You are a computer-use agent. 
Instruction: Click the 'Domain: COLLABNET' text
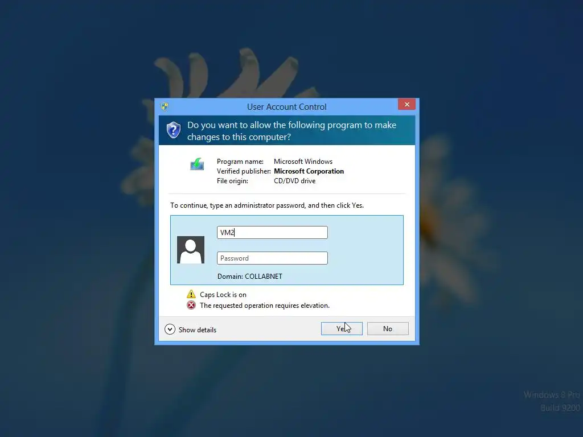[250, 277]
